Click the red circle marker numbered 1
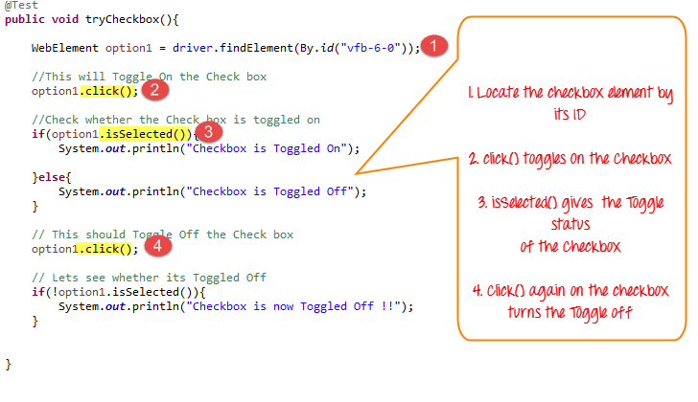 coord(435,46)
